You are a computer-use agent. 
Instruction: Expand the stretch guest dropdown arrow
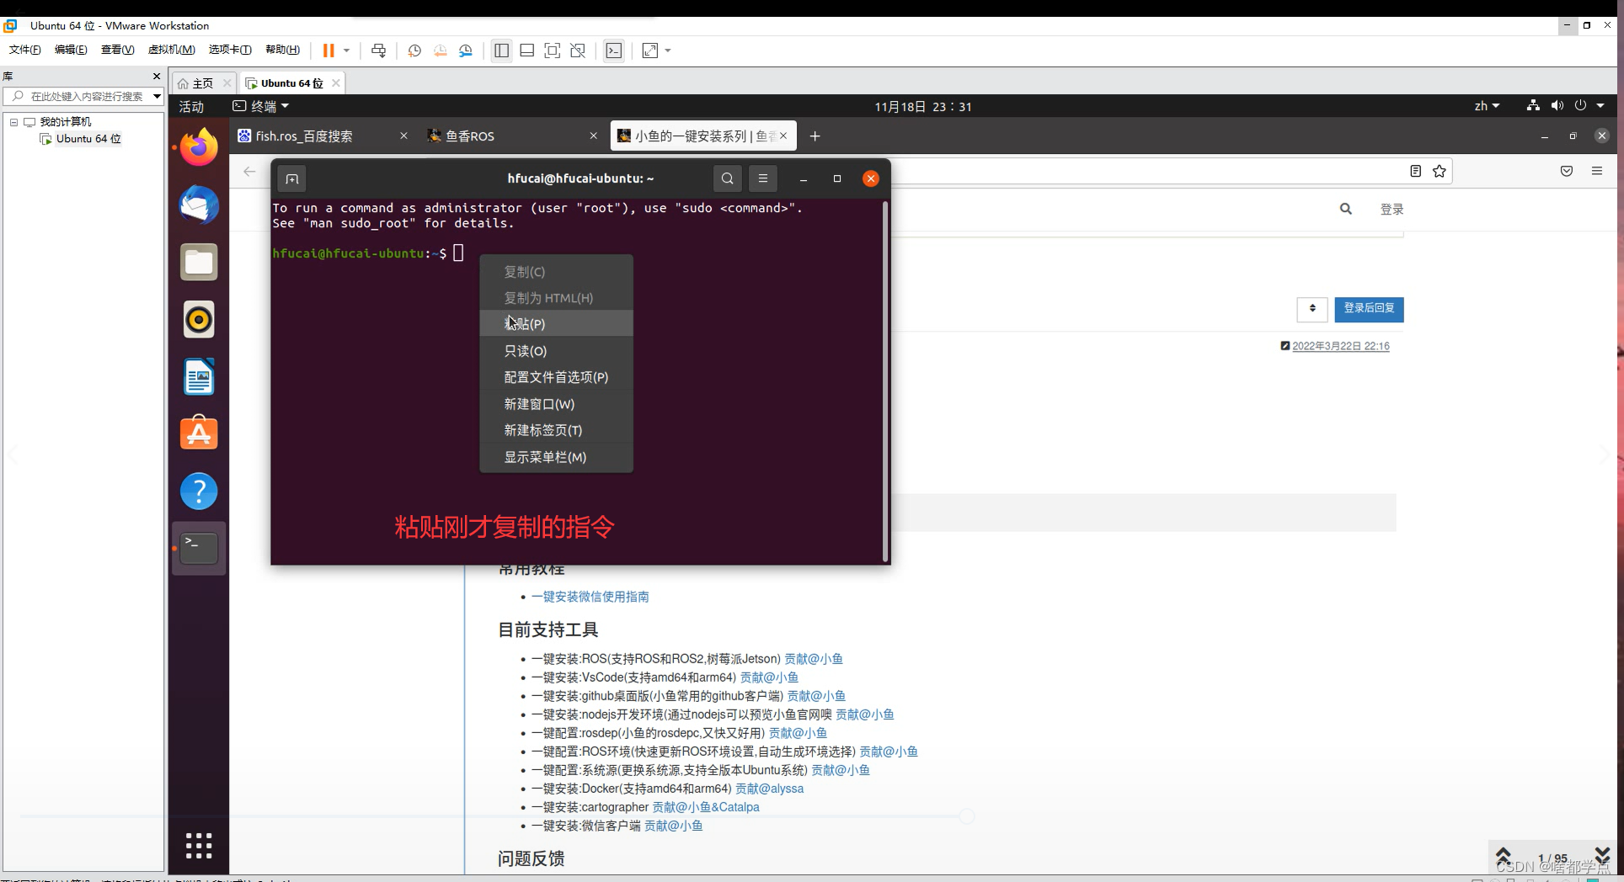click(668, 50)
